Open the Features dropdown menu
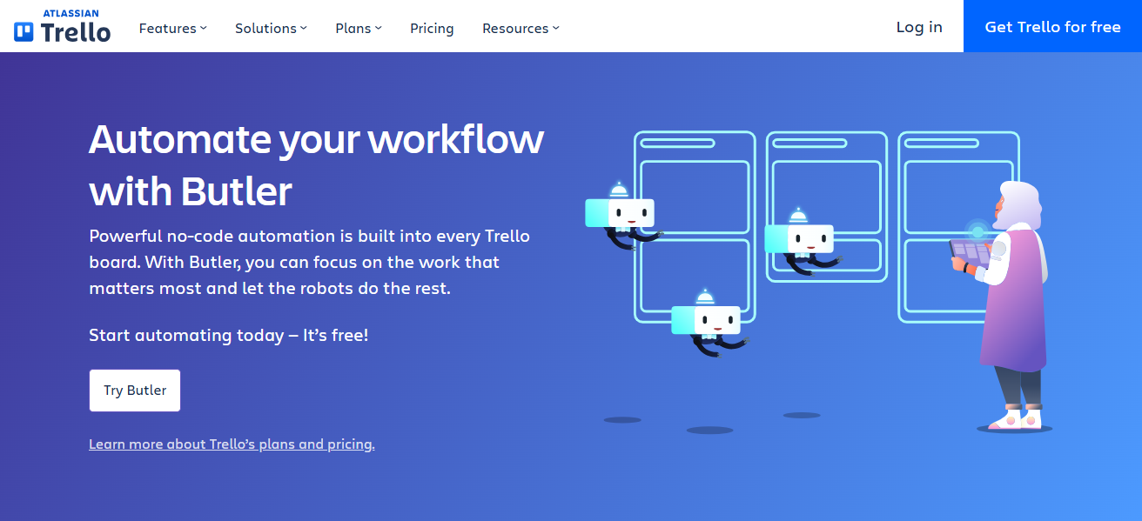1142x521 pixels. [173, 28]
